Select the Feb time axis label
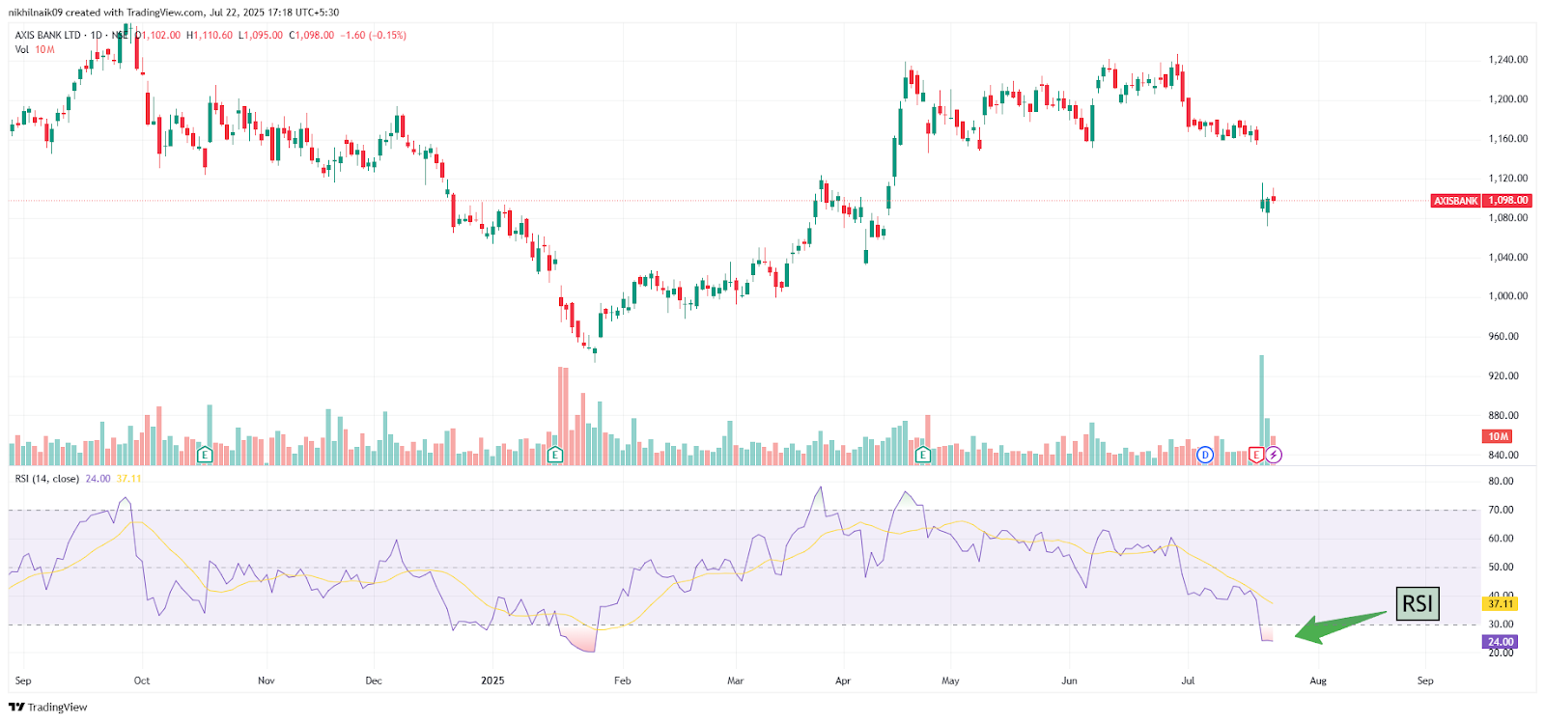1545x722 pixels. click(623, 680)
